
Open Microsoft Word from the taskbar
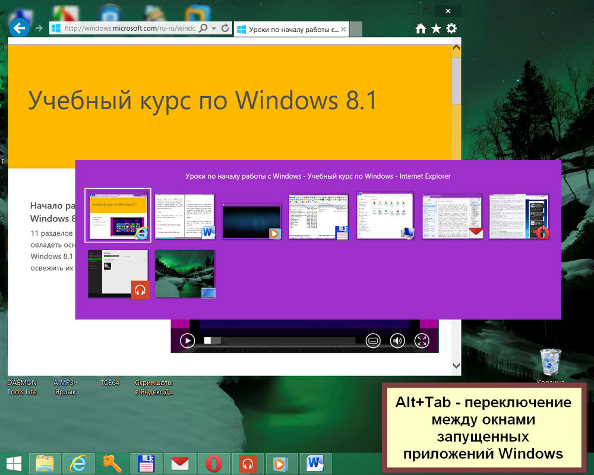tap(315, 464)
